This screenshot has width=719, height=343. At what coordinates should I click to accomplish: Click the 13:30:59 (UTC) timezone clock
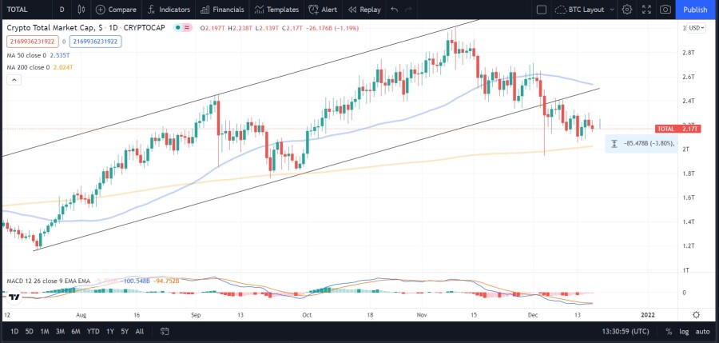(626, 331)
